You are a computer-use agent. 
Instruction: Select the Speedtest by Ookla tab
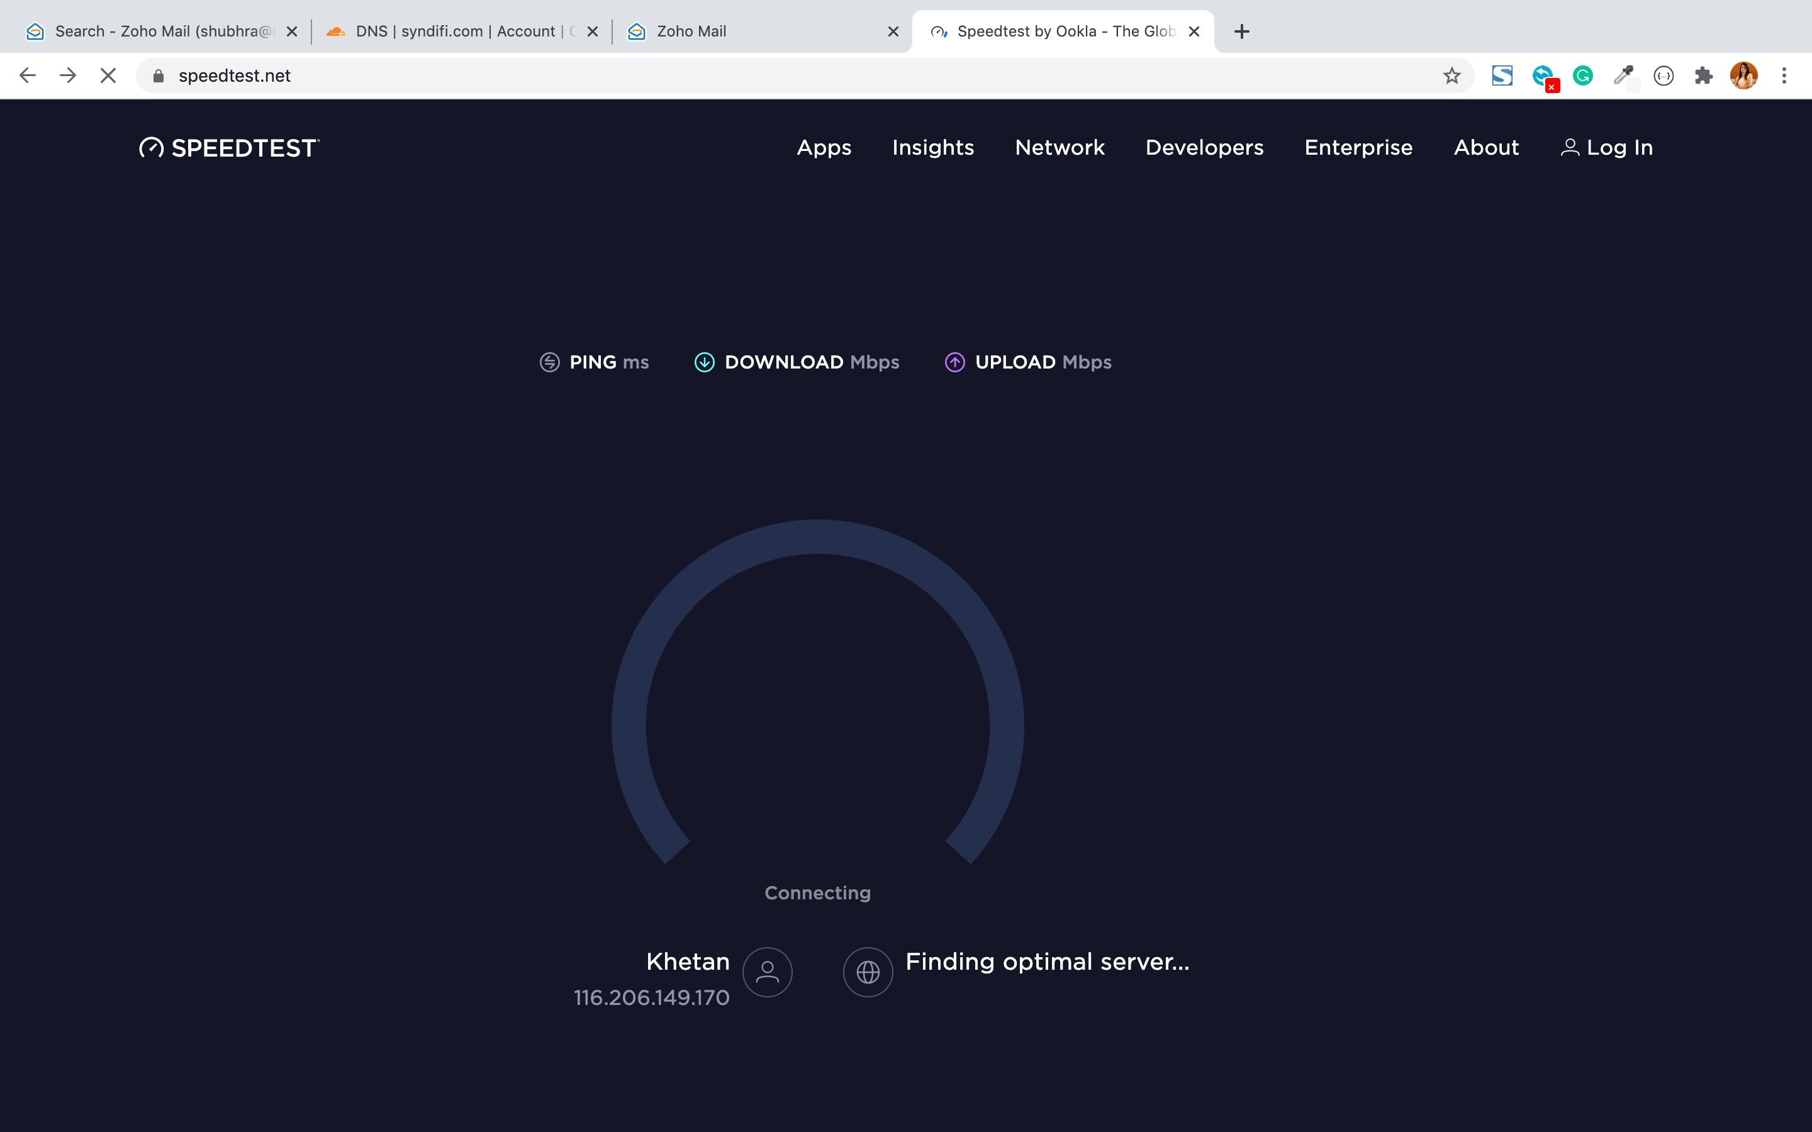[x=1063, y=31]
